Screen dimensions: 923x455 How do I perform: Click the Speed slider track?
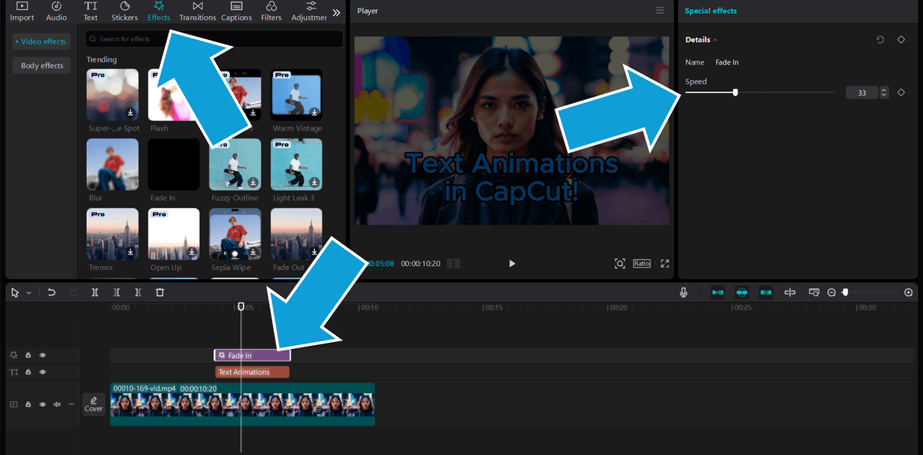(760, 92)
